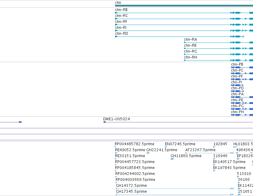Select feature 513910 label
Screen dimensions: 253x196
click(x=244, y=174)
